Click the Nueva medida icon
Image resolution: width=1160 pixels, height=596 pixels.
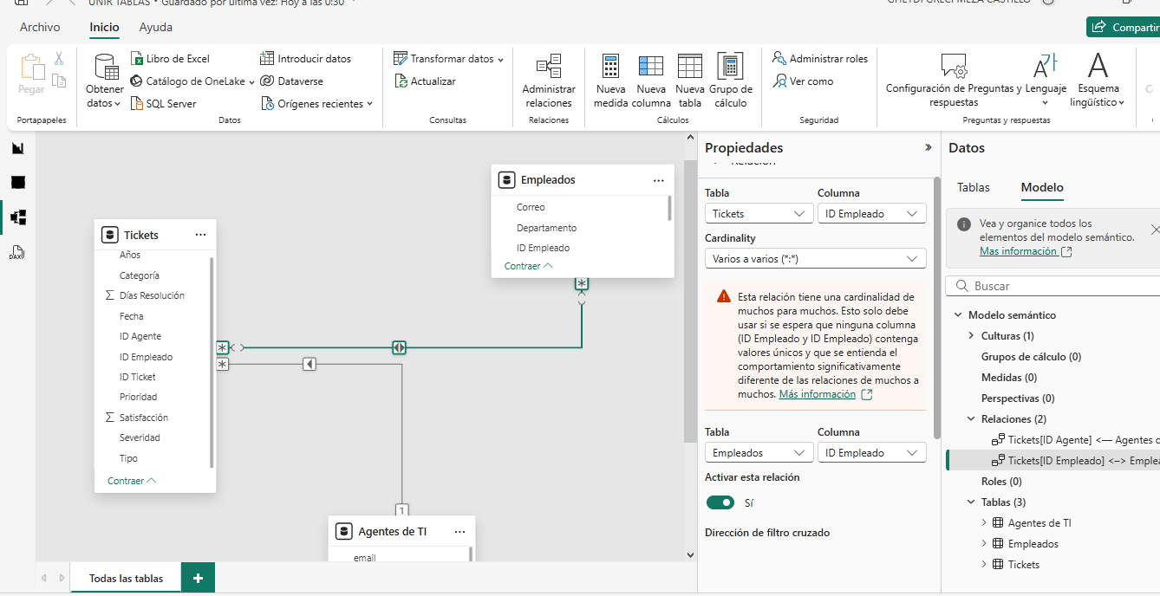click(x=610, y=68)
